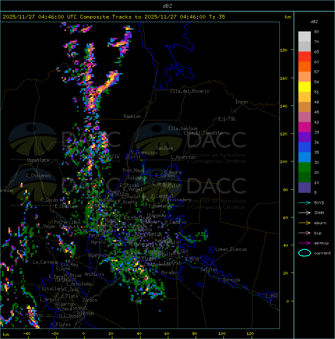Click the yellow eburn arrow legend icon
This screenshot has width=335, height=339.
click(x=304, y=223)
